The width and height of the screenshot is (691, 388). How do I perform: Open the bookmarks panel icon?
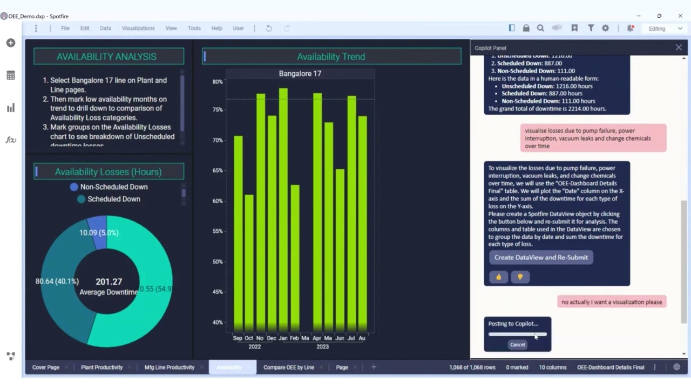[574, 27]
